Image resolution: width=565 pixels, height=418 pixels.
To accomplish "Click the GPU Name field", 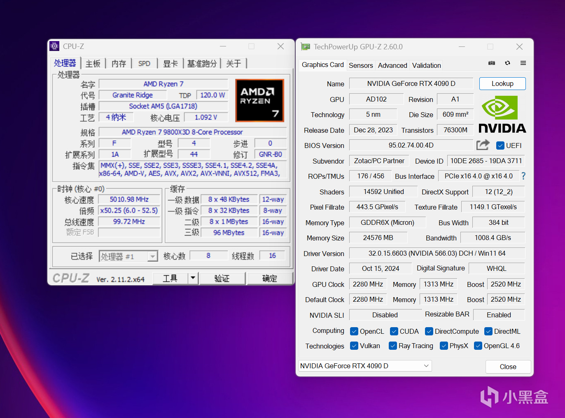I will tap(411, 83).
